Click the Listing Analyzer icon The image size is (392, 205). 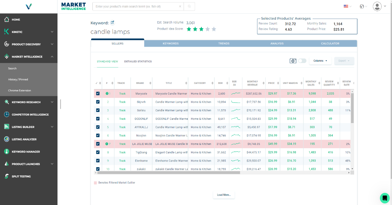point(7,139)
